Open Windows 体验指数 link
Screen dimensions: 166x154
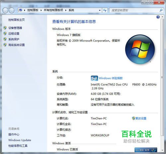click(x=111, y=78)
